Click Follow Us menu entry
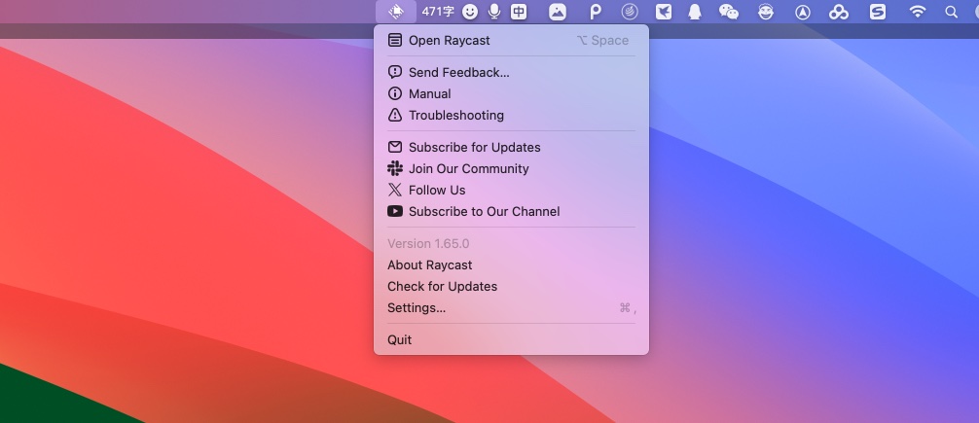This screenshot has height=423, width=979. (511, 190)
